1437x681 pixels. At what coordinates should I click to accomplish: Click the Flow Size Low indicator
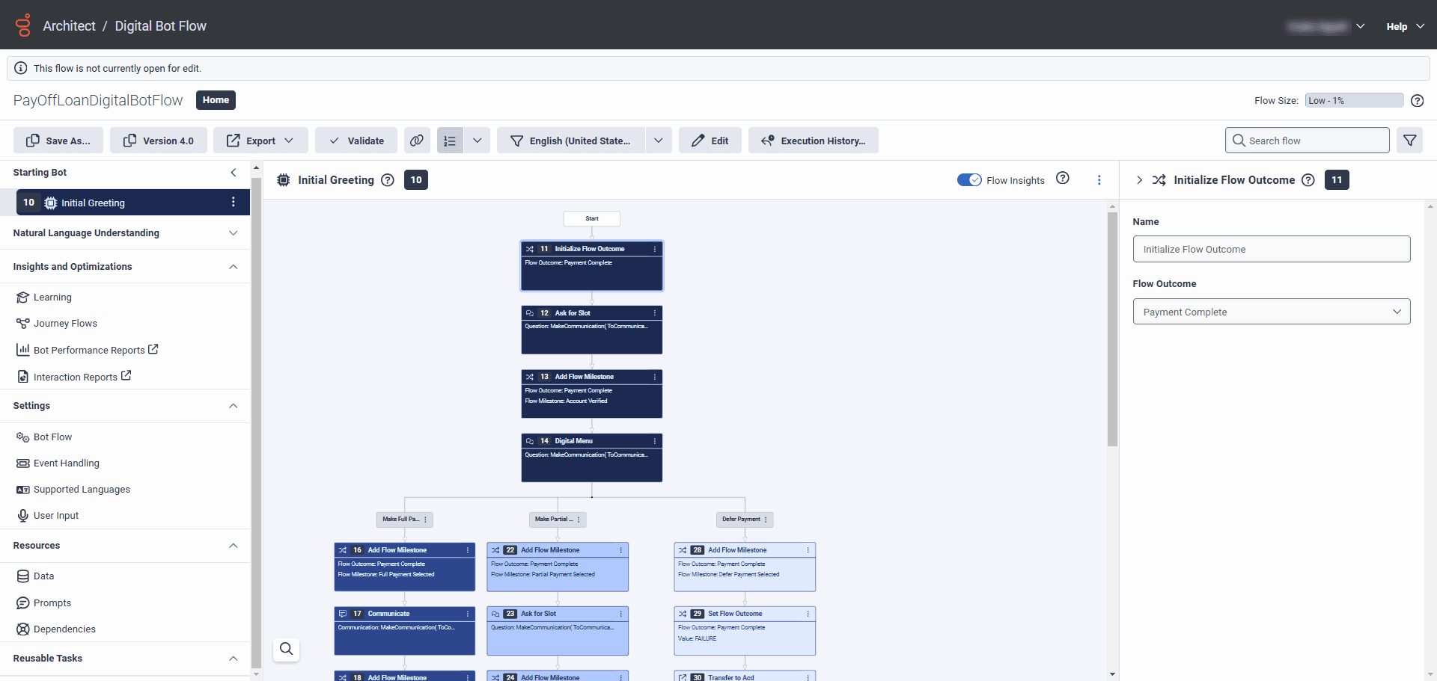click(x=1353, y=100)
